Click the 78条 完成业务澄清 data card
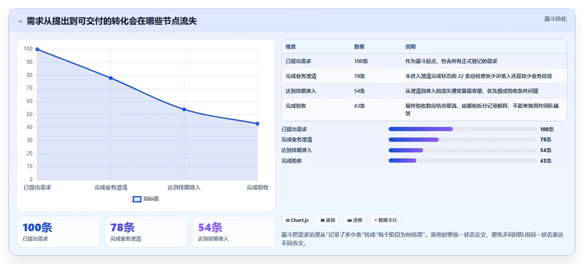 pyautogui.click(x=146, y=232)
